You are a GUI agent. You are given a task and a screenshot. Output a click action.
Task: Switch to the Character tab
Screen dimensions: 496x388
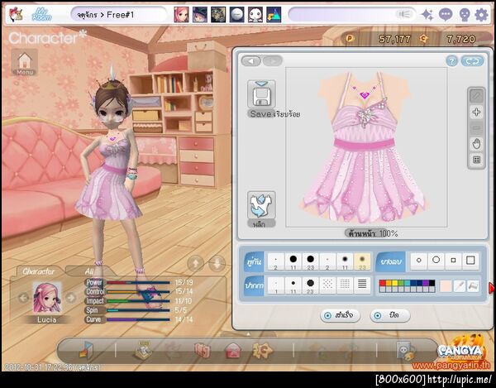38,271
